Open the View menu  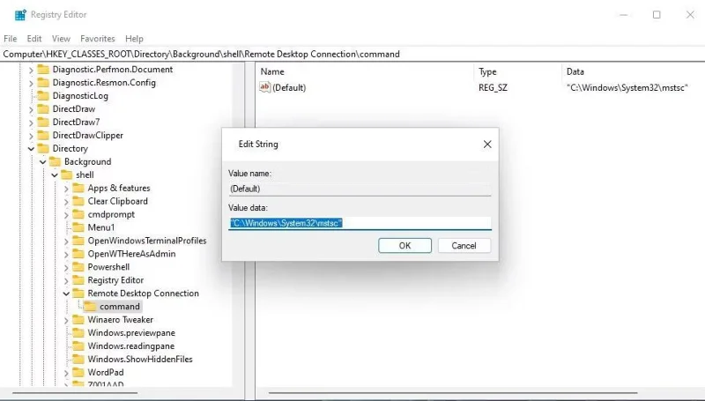tap(61, 39)
